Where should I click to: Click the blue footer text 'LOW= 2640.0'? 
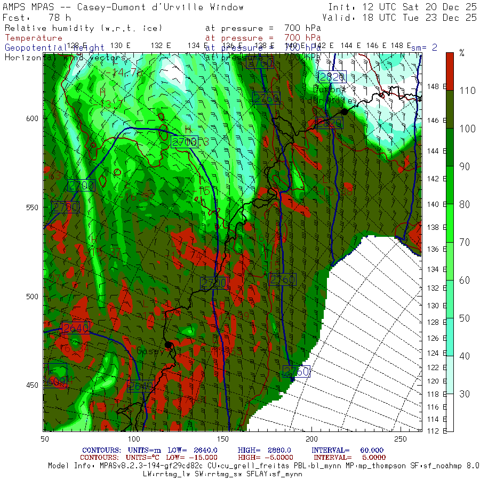(193, 450)
